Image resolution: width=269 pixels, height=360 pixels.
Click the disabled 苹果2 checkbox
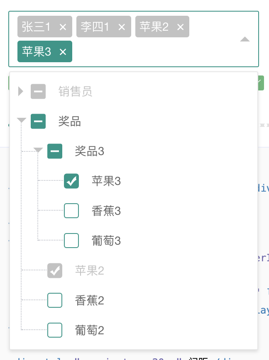[x=55, y=270]
